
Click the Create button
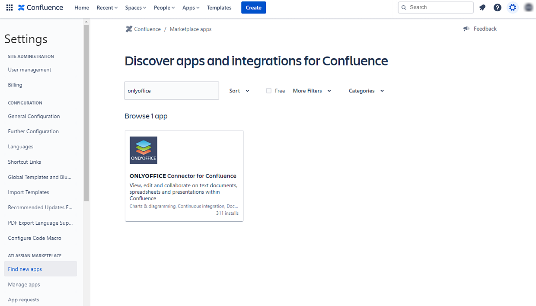(x=253, y=7)
